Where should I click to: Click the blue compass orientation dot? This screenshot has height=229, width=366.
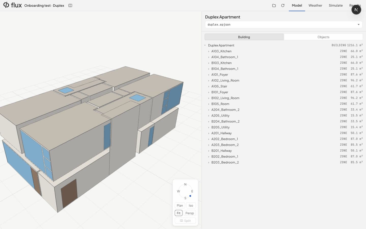(190, 196)
